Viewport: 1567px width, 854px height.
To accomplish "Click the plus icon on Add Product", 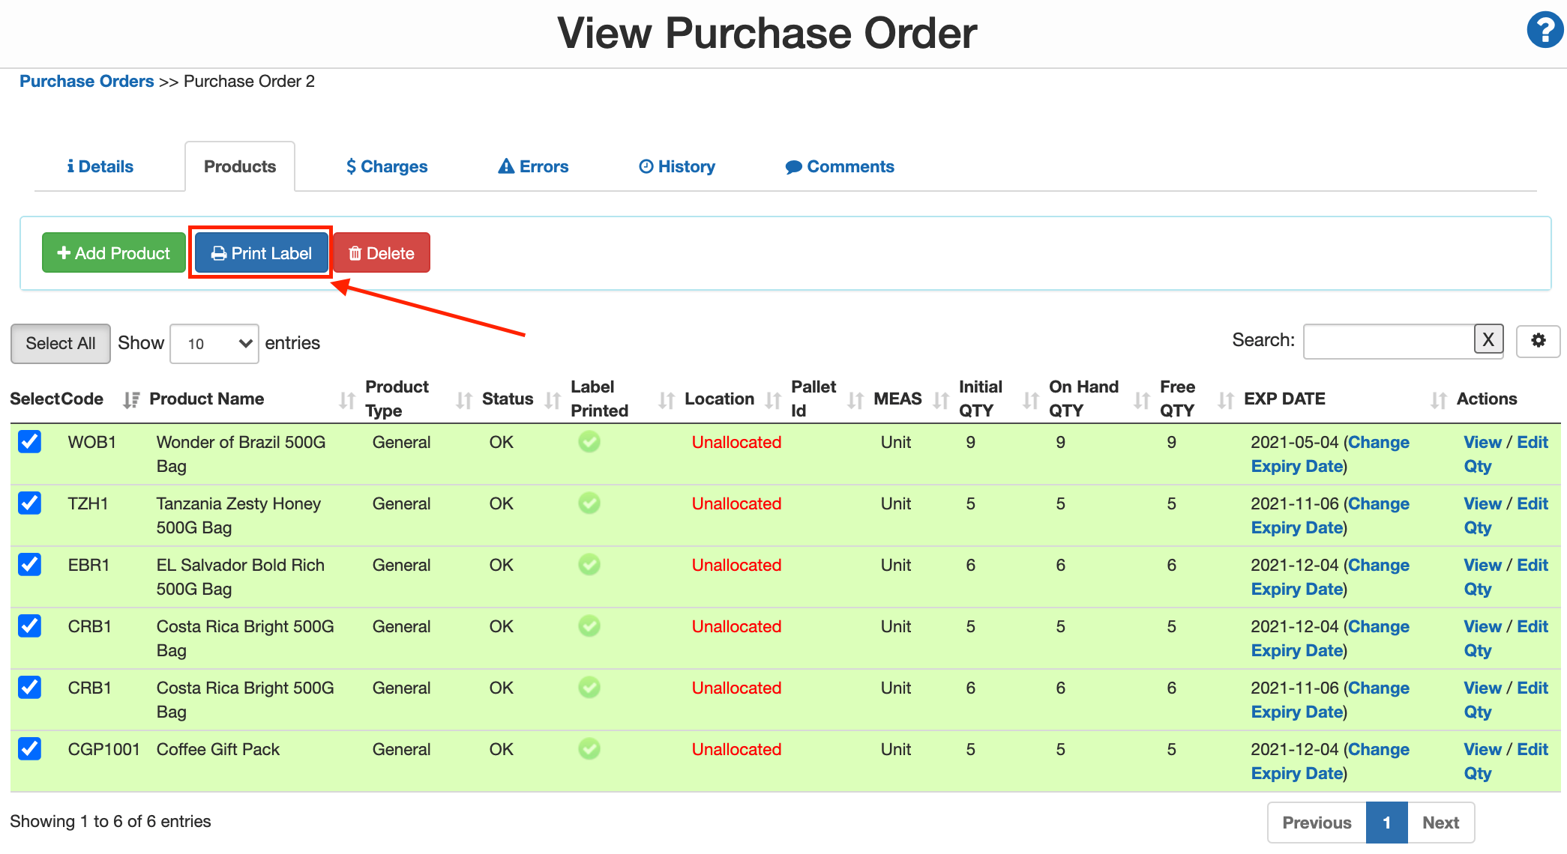I will (64, 252).
